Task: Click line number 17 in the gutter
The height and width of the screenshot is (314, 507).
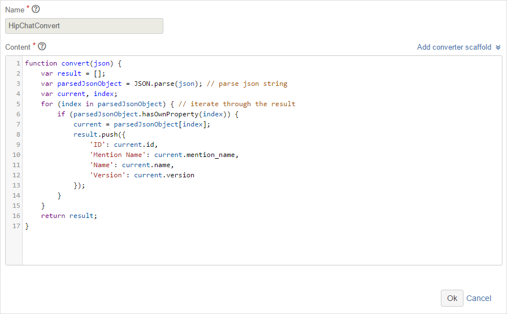Action: click(16, 226)
